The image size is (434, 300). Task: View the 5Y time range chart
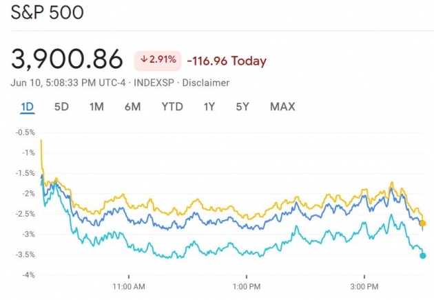click(242, 107)
